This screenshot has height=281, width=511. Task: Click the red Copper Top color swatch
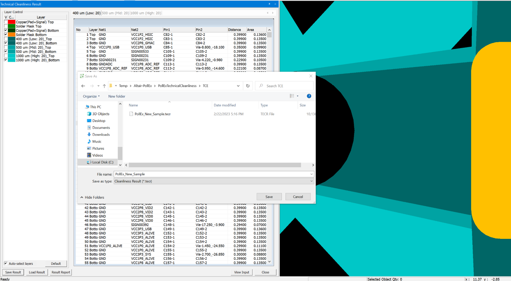(x=12, y=22)
